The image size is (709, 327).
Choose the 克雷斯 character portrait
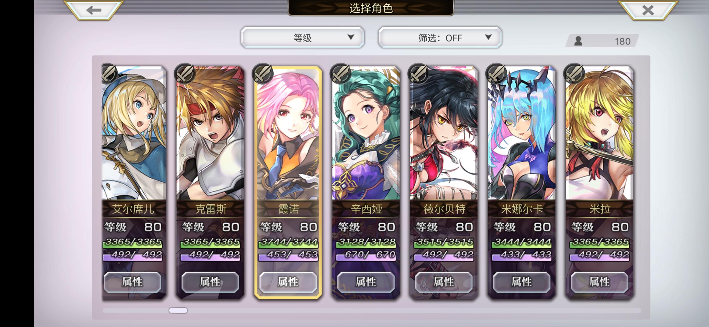click(x=210, y=133)
